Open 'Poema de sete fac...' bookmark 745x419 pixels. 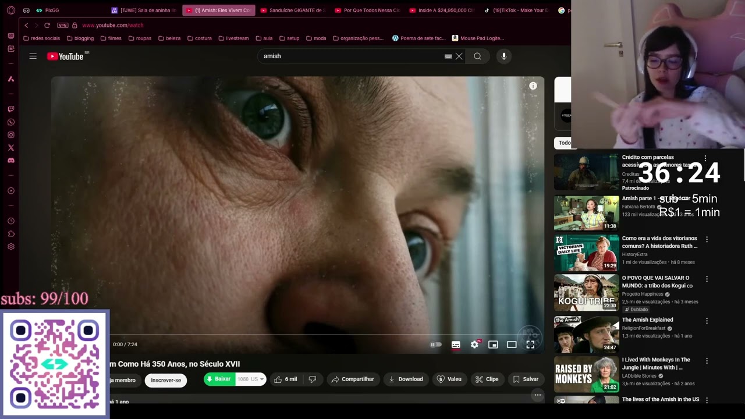[418, 38]
